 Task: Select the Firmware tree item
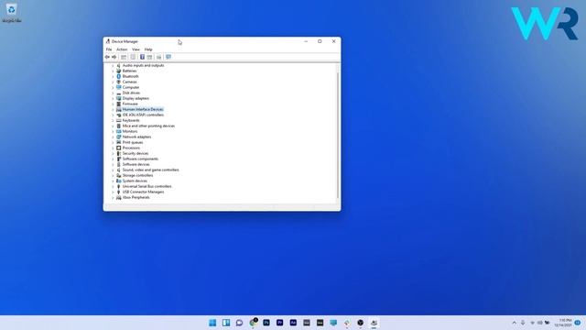click(130, 104)
